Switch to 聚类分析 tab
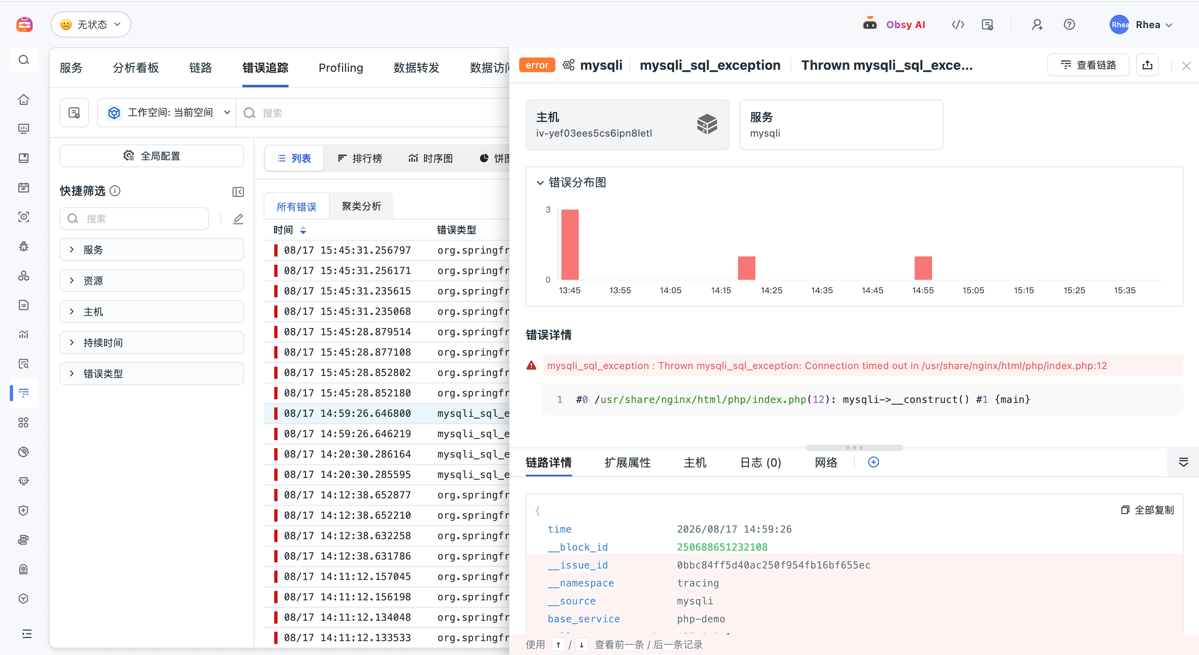Screen dimensions: 1199x655 361,206
